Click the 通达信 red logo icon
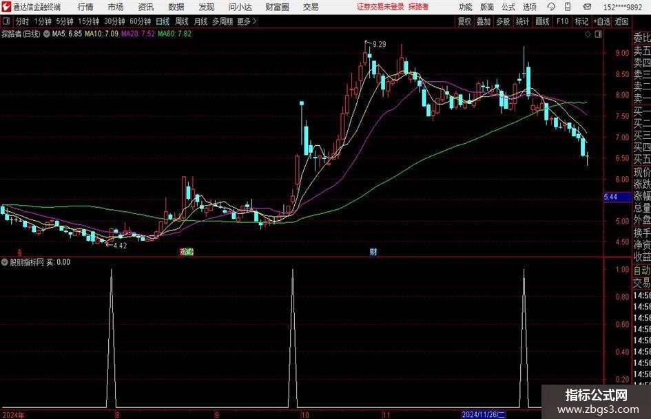This screenshot has height=419, width=651. [6, 7]
